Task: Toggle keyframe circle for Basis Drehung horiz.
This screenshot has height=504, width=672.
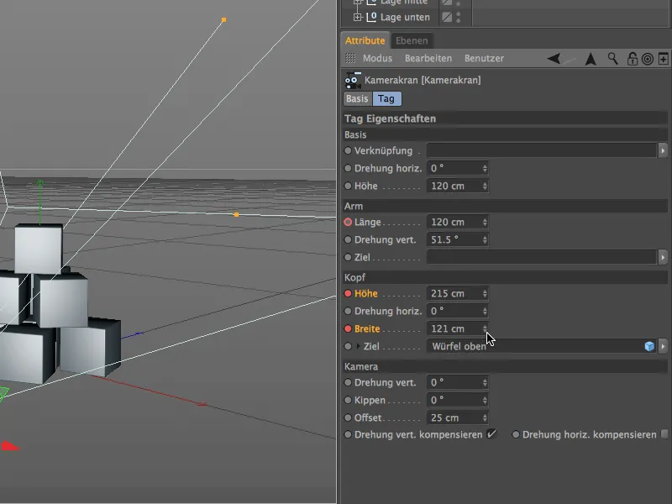Action: [x=348, y=169]
